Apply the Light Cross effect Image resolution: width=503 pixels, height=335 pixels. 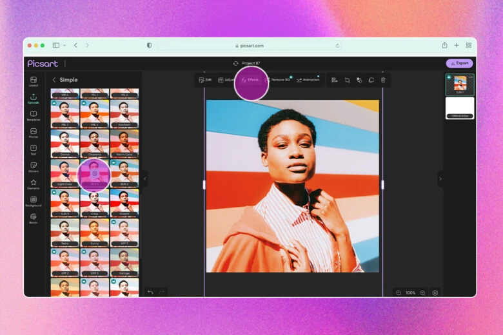pos(64,173)
